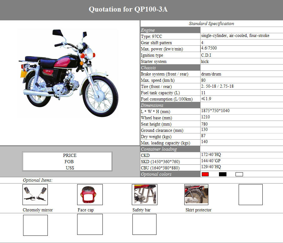Click the 'Optional Items:' heading
This screenshot has height=243, width=283.
pyautogui.click(x=37, y=180)
